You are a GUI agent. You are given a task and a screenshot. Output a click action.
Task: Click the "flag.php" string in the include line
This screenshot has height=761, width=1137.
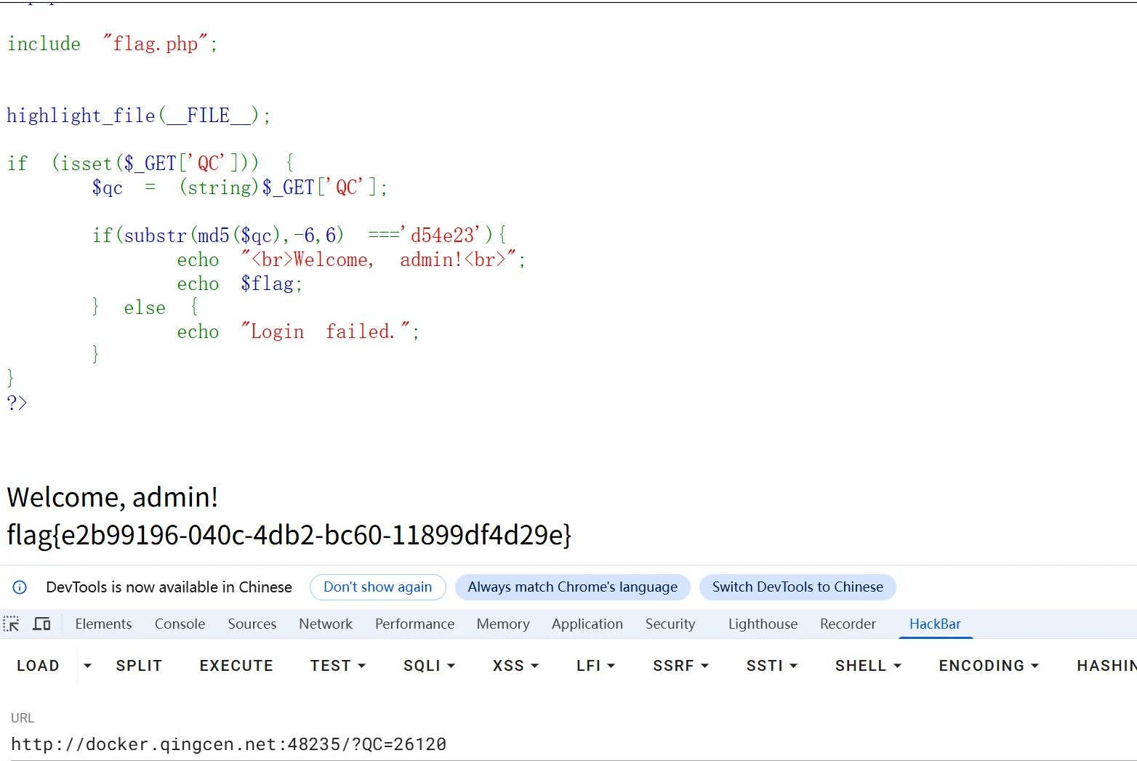point(156,44)
